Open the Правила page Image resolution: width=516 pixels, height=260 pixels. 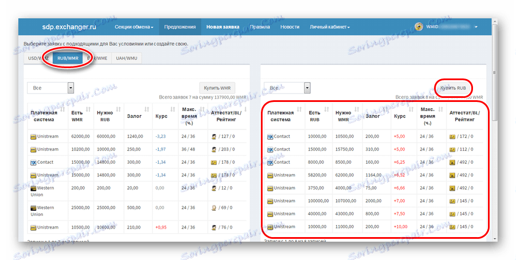260,27
